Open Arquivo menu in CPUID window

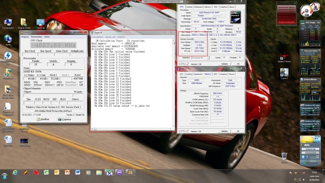coord(25,37)
